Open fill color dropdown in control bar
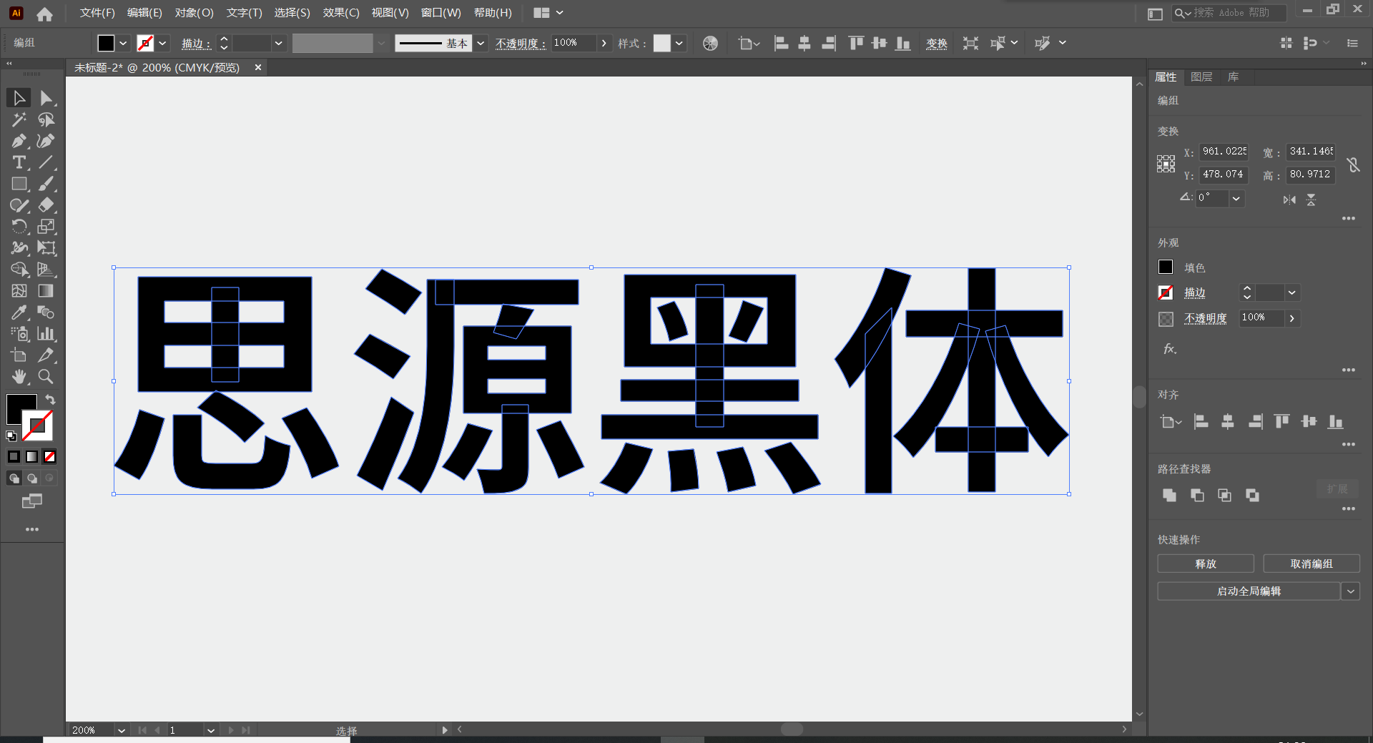 123,43
